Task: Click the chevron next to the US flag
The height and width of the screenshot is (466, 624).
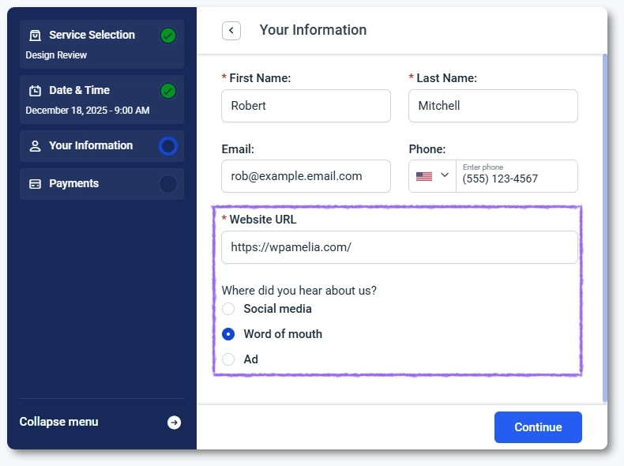Action: click(x=445, y=175)
